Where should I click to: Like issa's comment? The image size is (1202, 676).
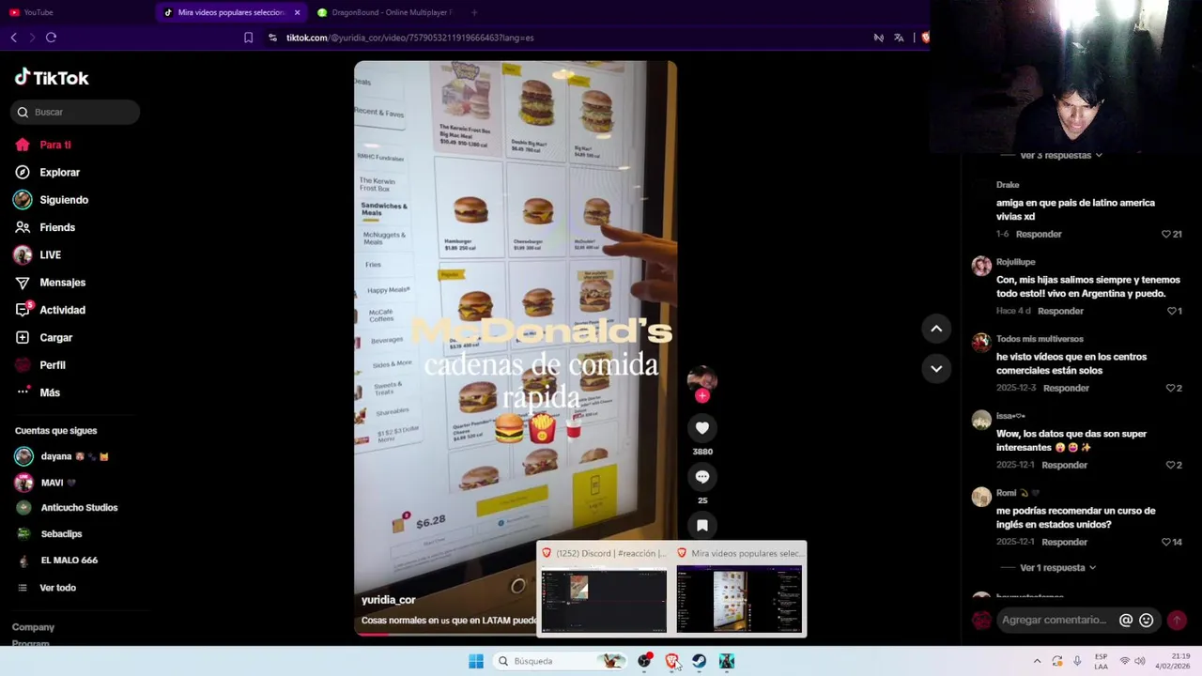[1170, 465]
